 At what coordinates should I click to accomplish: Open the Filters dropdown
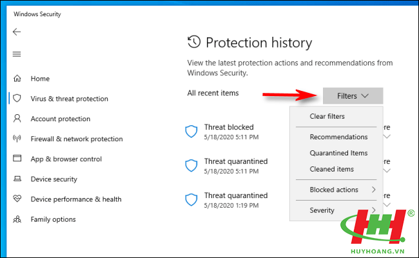(x=353, y=95)
